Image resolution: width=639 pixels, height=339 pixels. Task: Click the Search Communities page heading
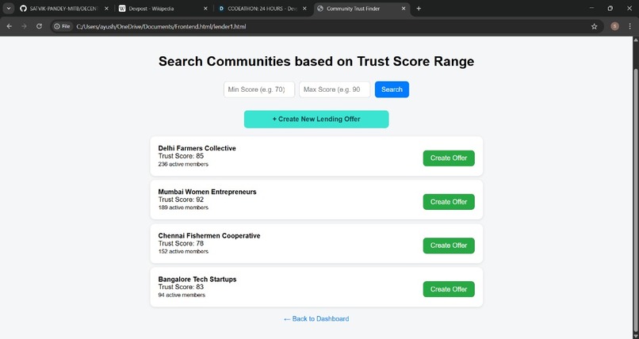pos(316,62)
